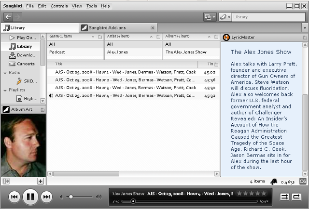Add new playlist with plus button
The width and height of the screenshot is (309, 209).
point(41,181)
